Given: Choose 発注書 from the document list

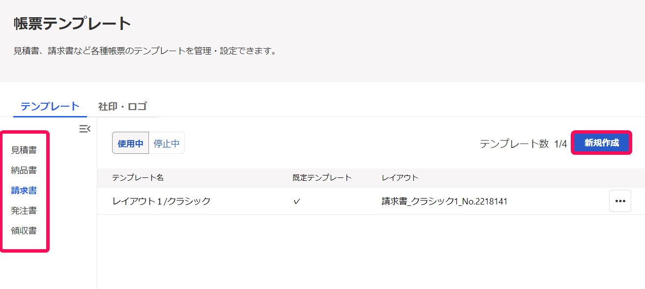Looking at the screenshot, I should pyautogui.click(x=24, y=210).
